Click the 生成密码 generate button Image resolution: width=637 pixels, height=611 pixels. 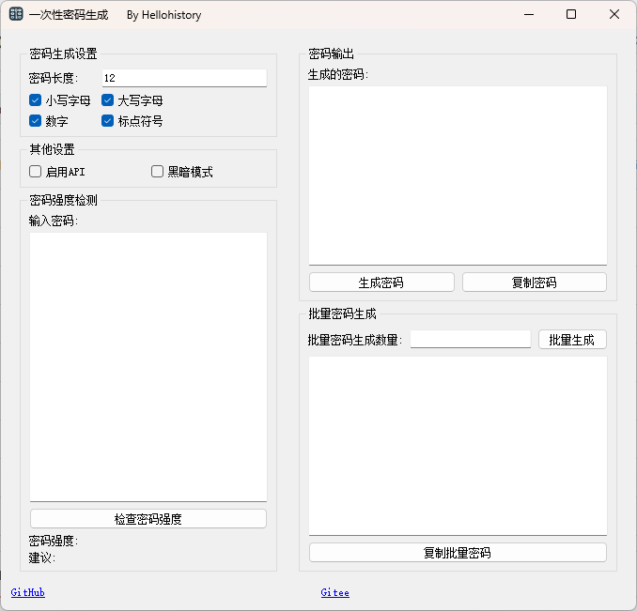pyautogui.click(x=381, y=283)
